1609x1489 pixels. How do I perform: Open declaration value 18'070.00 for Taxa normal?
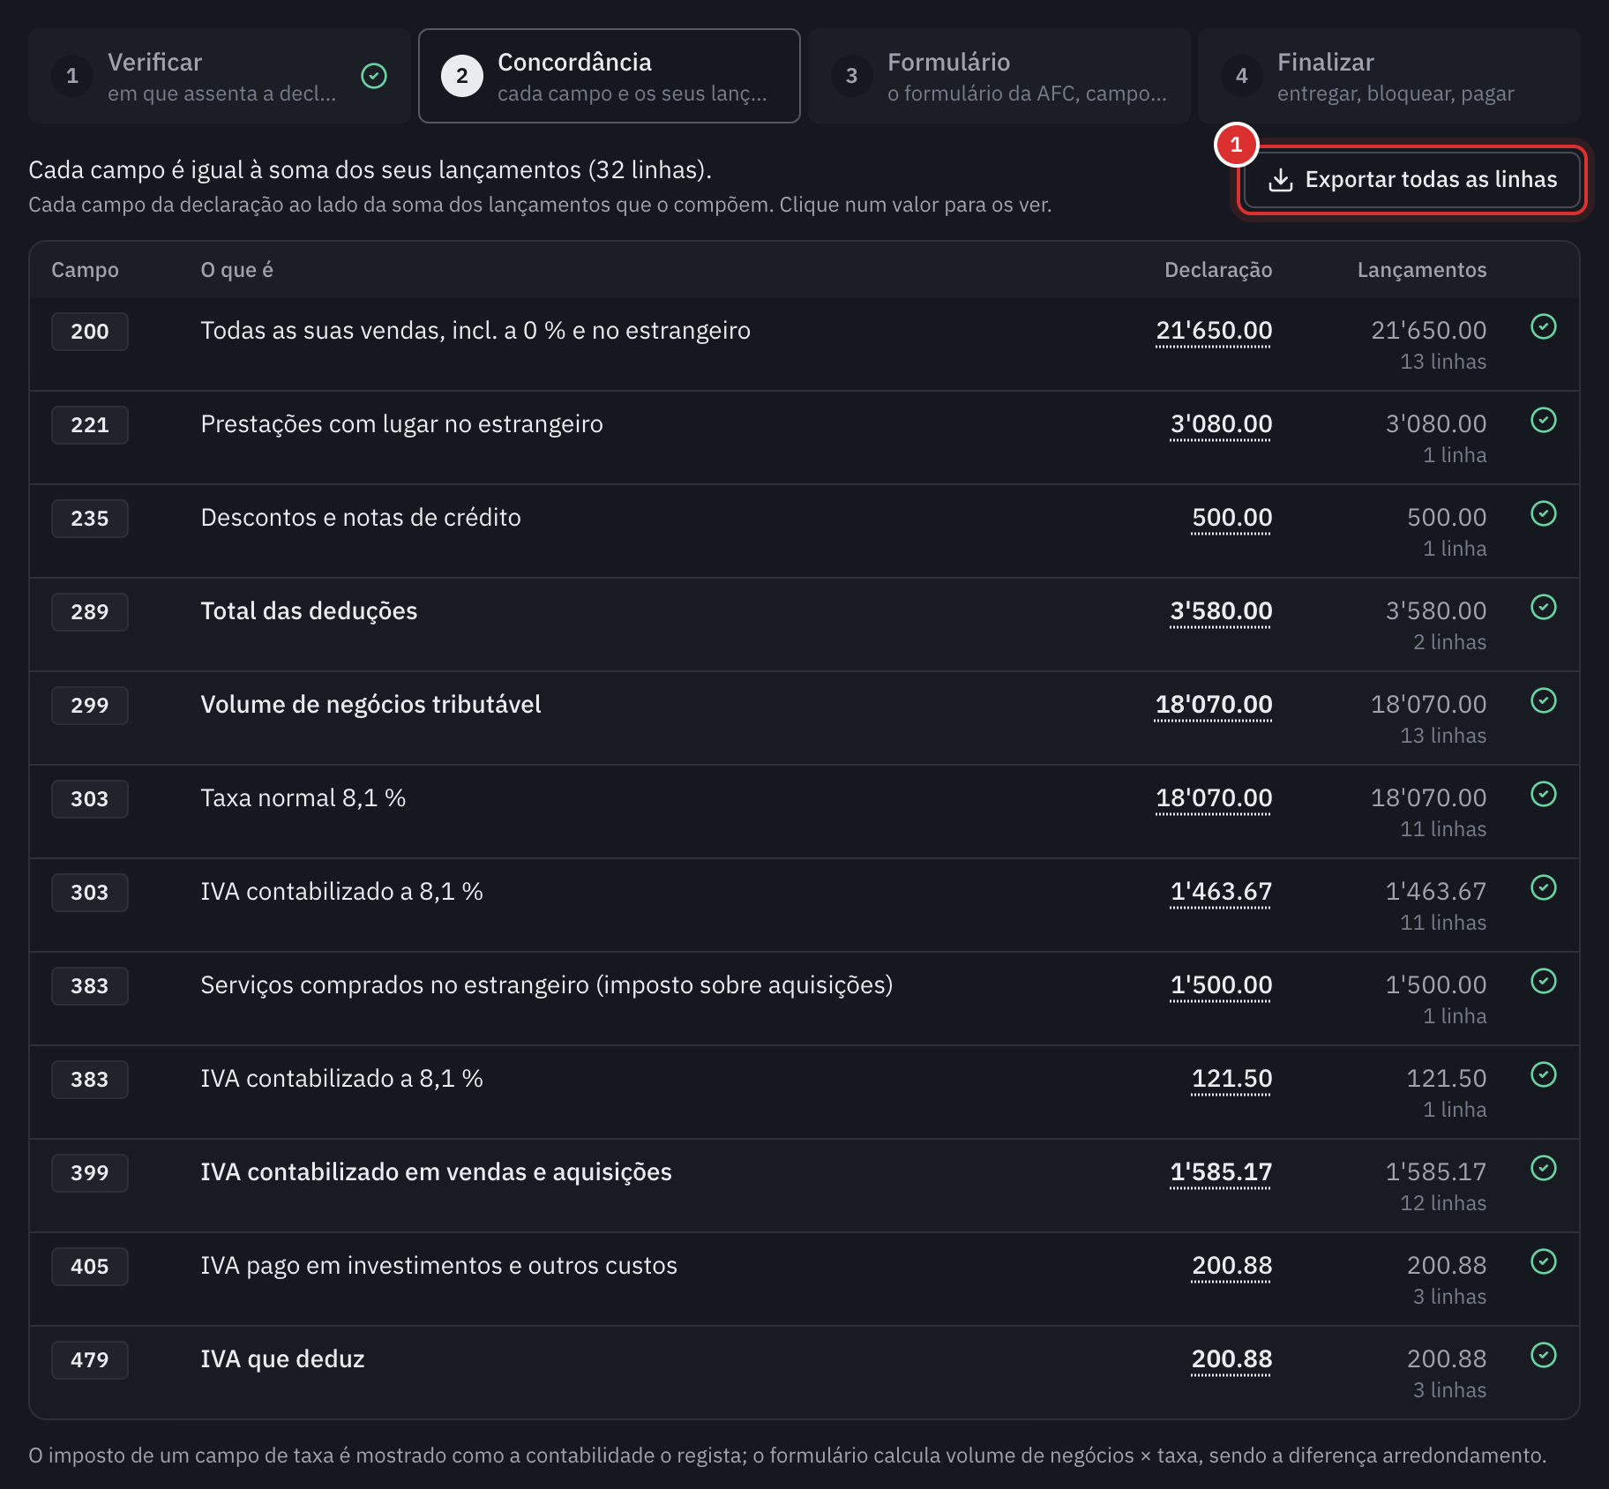click(x=1214, y=798)
